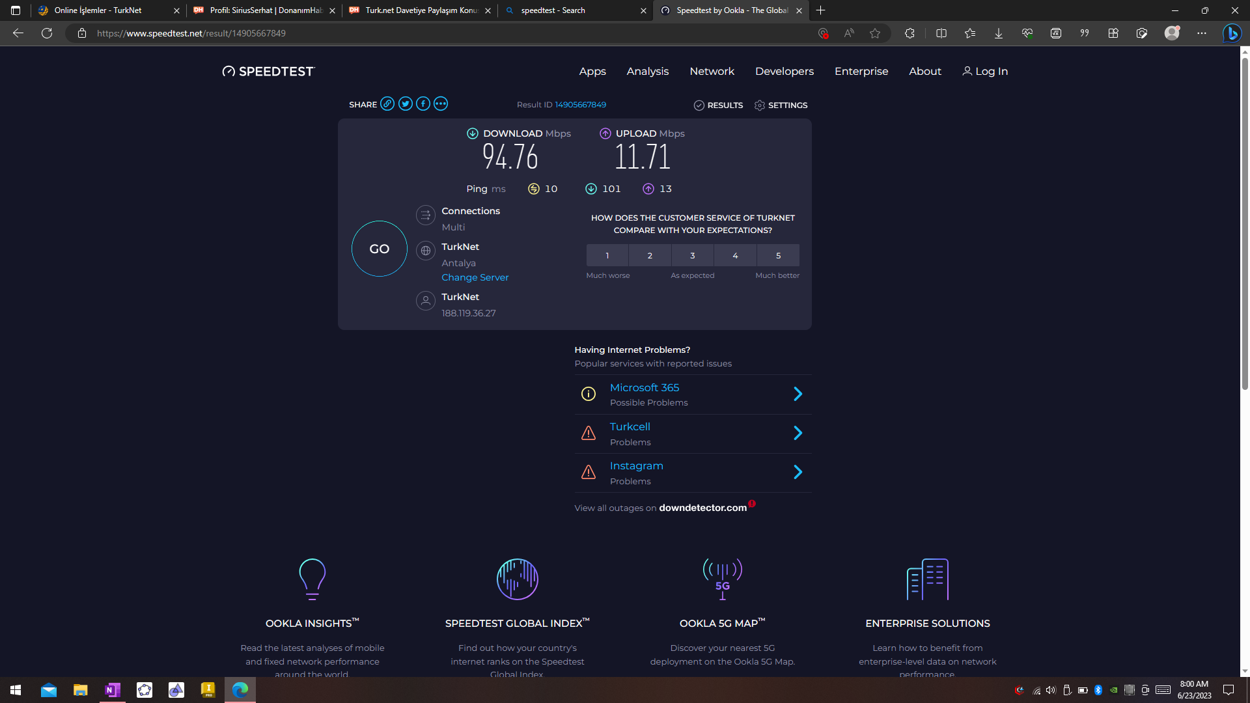
Task: Refresh the page
Action: tap(47, 33)
